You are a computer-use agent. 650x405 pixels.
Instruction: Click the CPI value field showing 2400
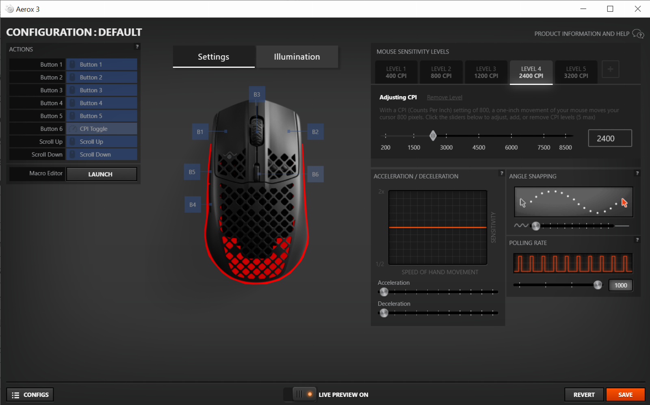coord(610,138)
